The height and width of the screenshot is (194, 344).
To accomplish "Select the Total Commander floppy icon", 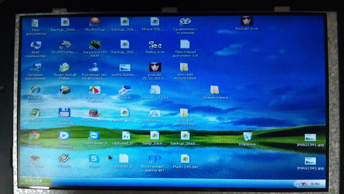I will [64, 113].
